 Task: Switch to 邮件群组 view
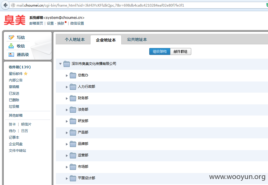tap(180, 51)
